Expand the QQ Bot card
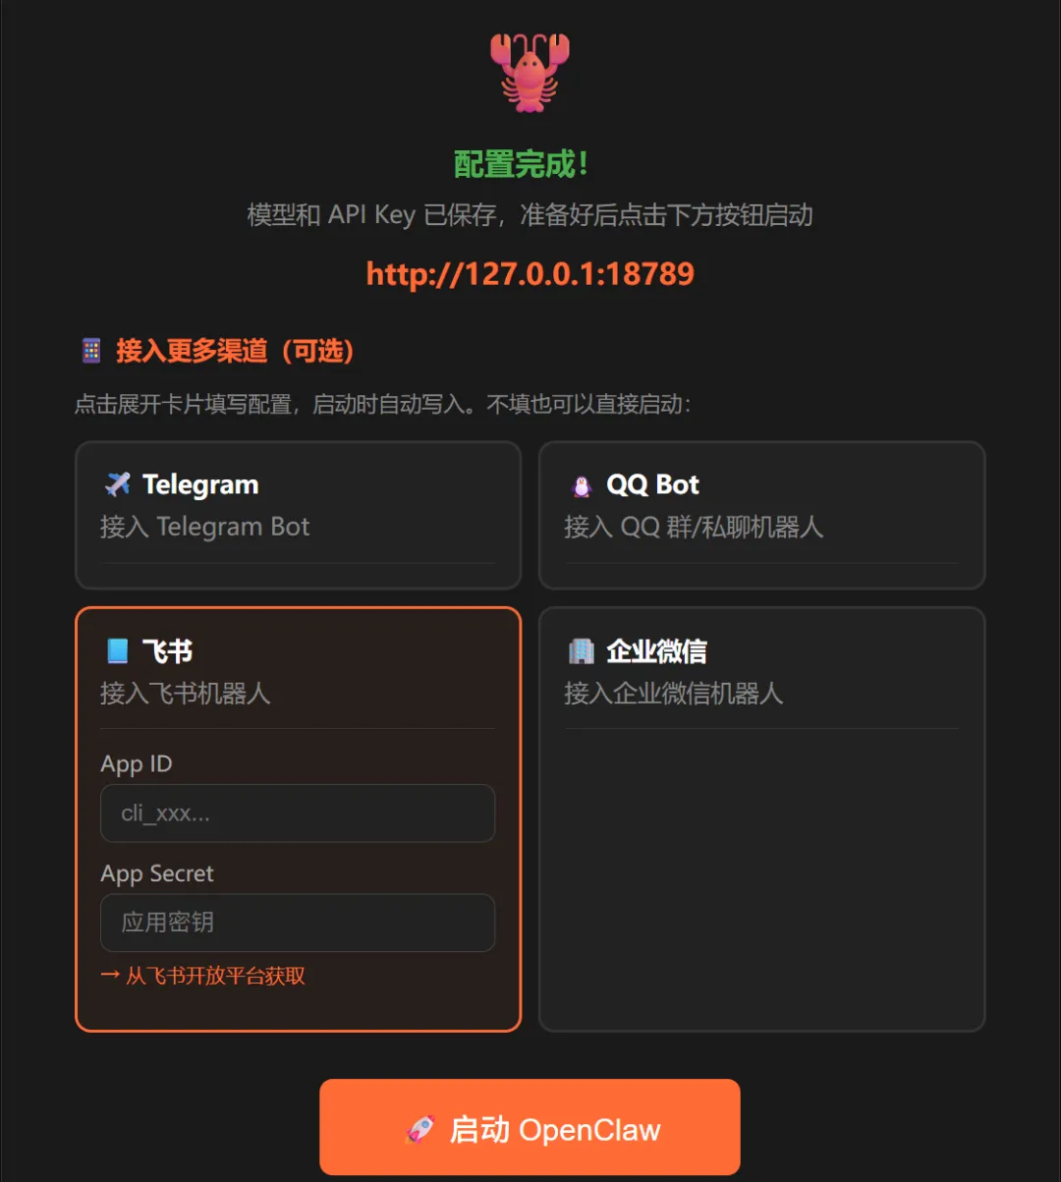Image resolution: width=1061 pixels, height=1182 pixels. pos(761,515)
